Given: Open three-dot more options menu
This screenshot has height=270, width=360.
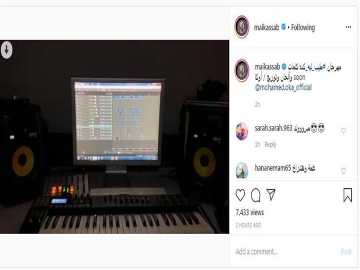Looking at the screenshot, I should [x=348, y=27].
